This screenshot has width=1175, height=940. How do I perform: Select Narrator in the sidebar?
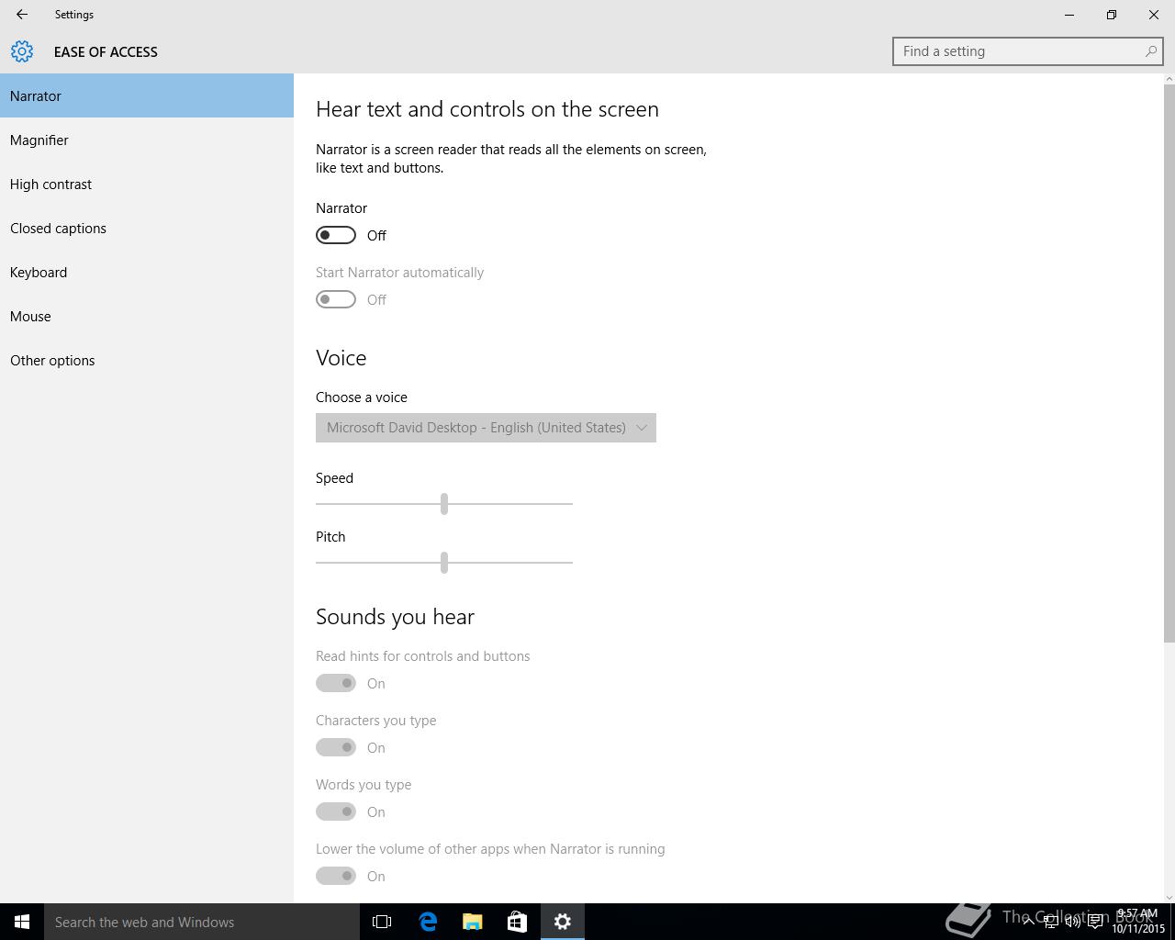(x=147, y=95)
